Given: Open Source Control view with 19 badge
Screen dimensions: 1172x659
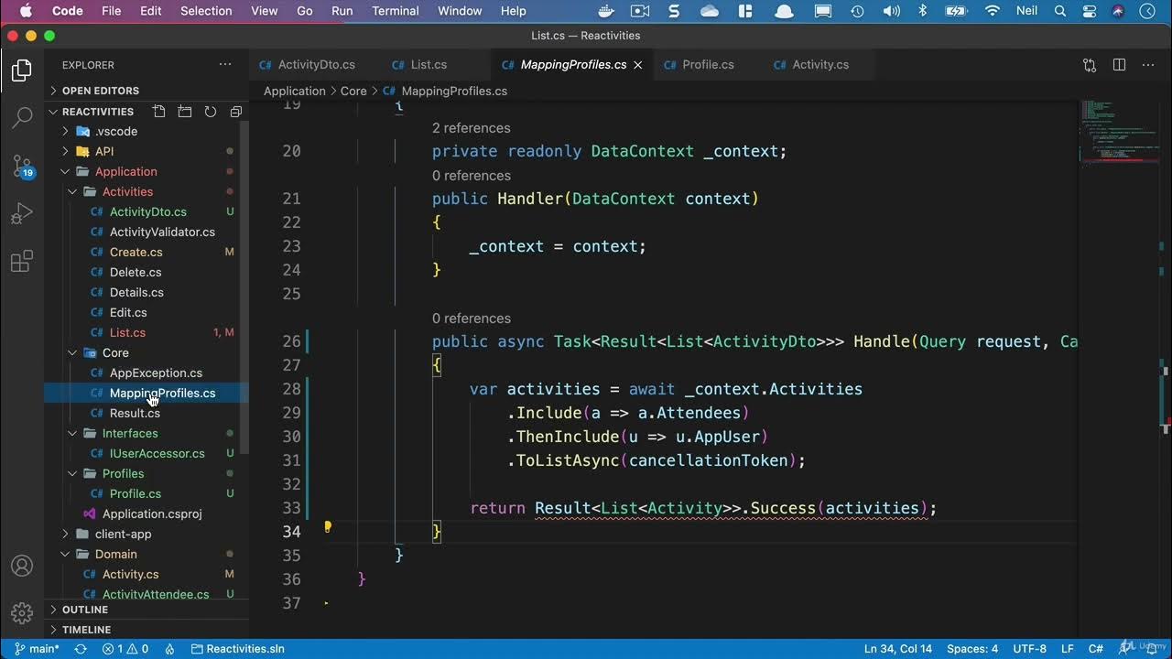Looking at the screenshot, I should pos(22,167).
